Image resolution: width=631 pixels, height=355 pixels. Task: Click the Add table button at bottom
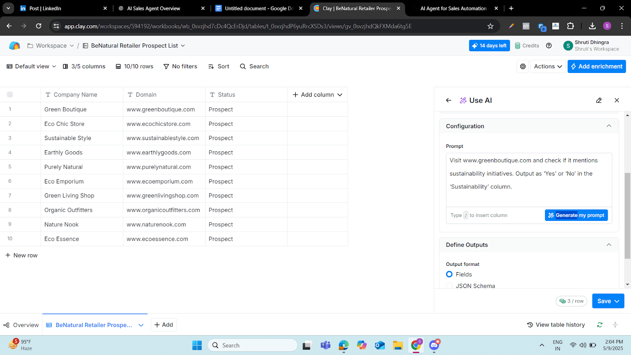(164, 325)
